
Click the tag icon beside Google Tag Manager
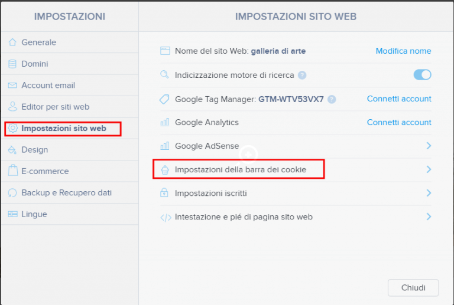click(x=165, y=99)
